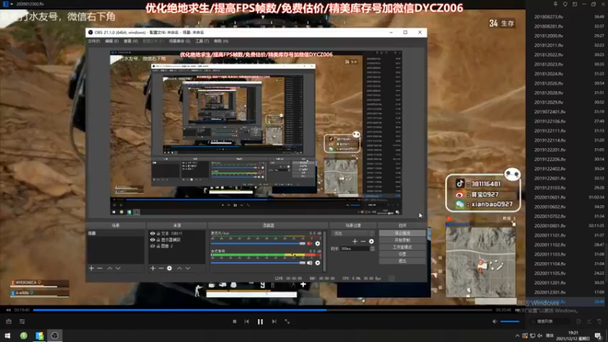The height and width of the screenshot is (342, 608).
Task: Open the 查看(V) menu in the OBS window
Action: coord(131,41)
